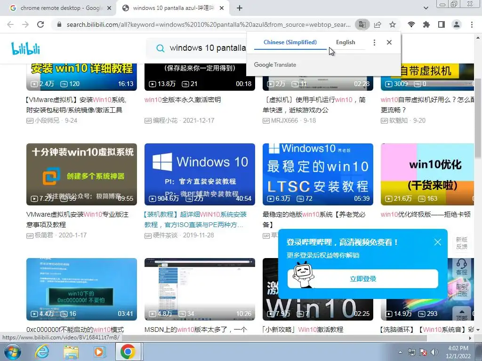482x361 pixels.
Task: Open uploader 小段师兄 profile
Action: pyautogui.click(x=47, y=121)
